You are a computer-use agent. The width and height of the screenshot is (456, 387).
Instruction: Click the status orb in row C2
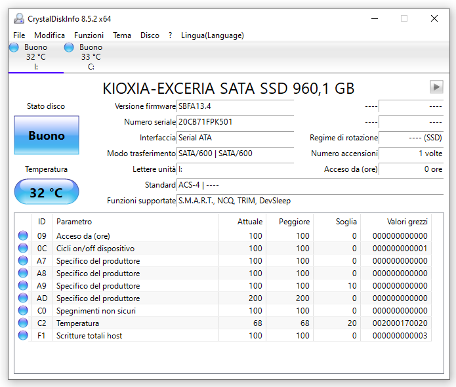pos(23,323)
